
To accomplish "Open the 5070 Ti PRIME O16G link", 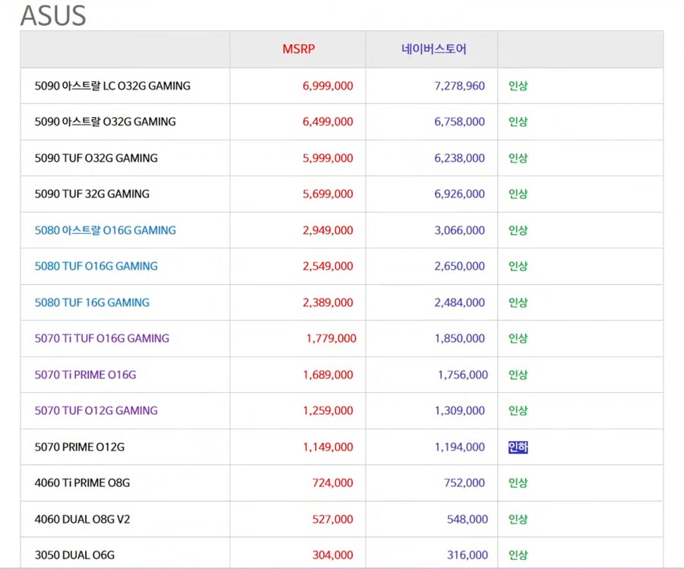I will tap(85, 375).
